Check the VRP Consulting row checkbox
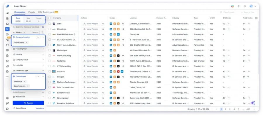The image size is (263, 116). coord(50,56)
